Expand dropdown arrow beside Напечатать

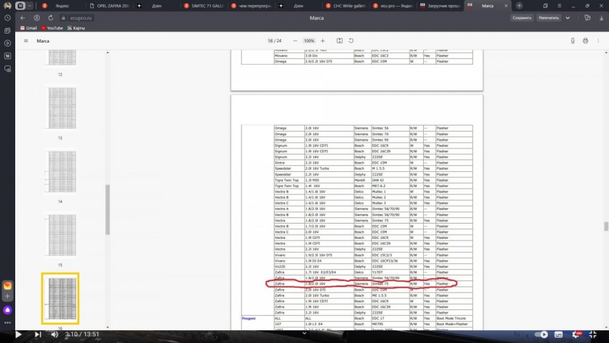pyautogui.click(x=568, y=18)
